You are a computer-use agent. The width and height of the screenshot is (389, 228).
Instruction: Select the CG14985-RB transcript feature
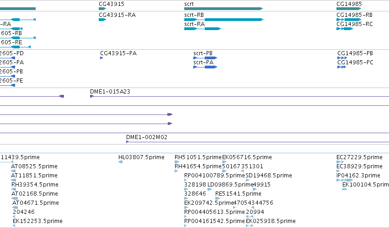click(349, 20)
